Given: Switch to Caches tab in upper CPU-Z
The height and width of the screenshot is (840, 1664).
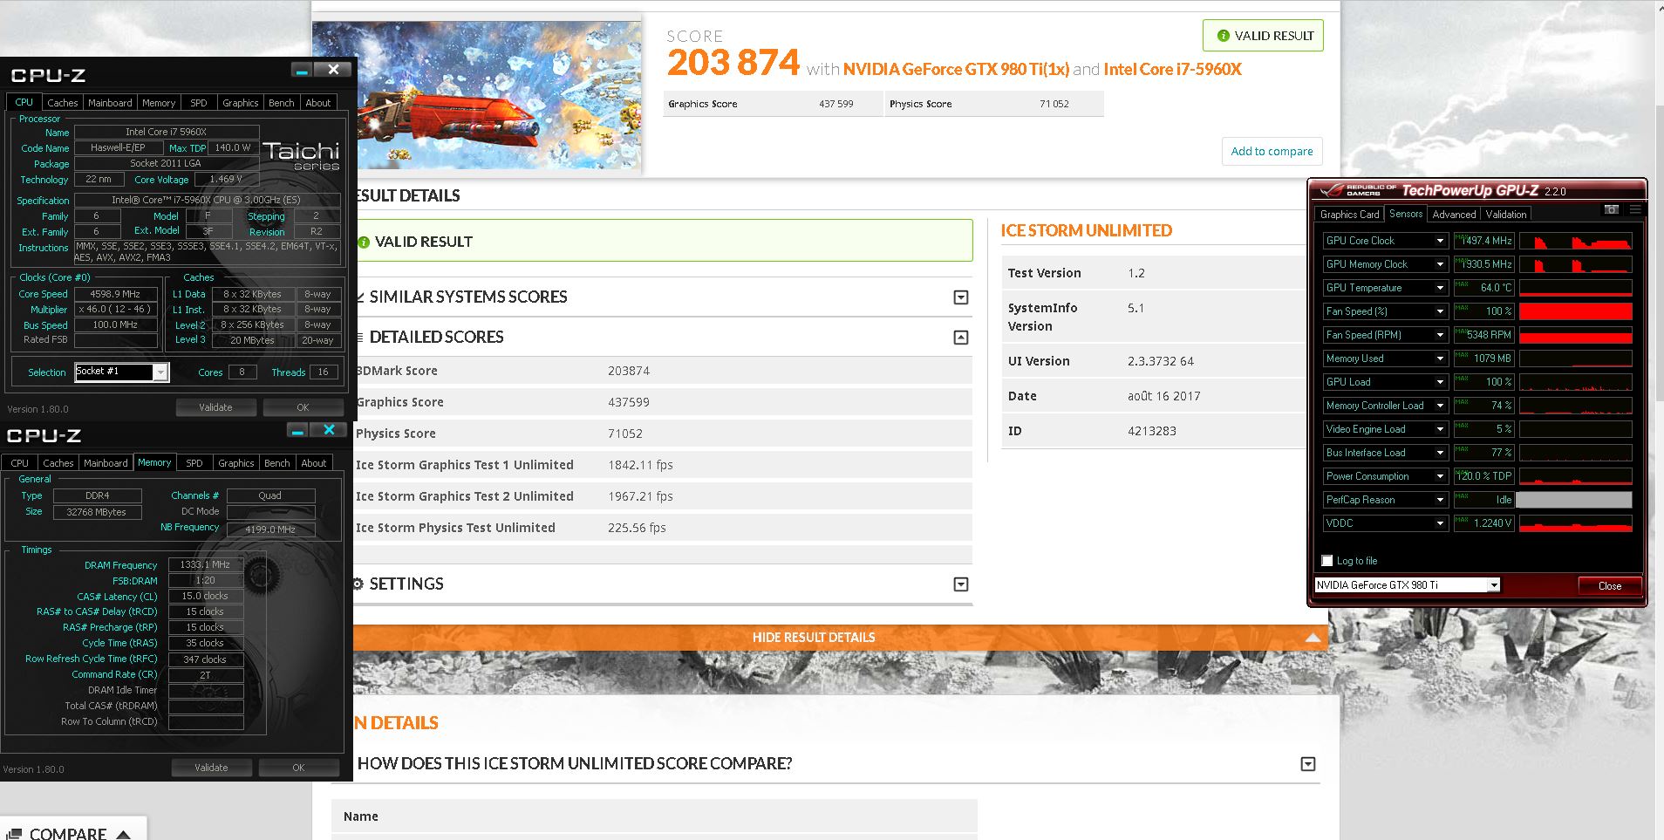Looking at the screenshot, I should (63, 103).
